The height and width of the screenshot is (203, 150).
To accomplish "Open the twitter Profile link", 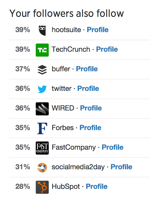I will point(88,88).
